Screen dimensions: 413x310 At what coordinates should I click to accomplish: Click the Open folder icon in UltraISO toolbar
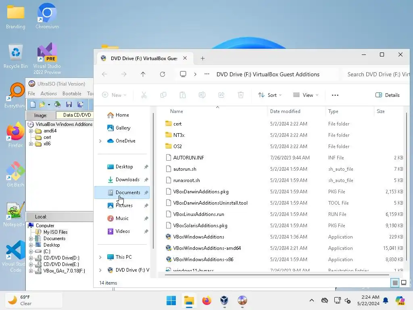(x=42, y=105)
